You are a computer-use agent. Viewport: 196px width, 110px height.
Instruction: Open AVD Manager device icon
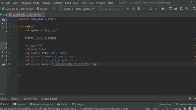[181, 9]
